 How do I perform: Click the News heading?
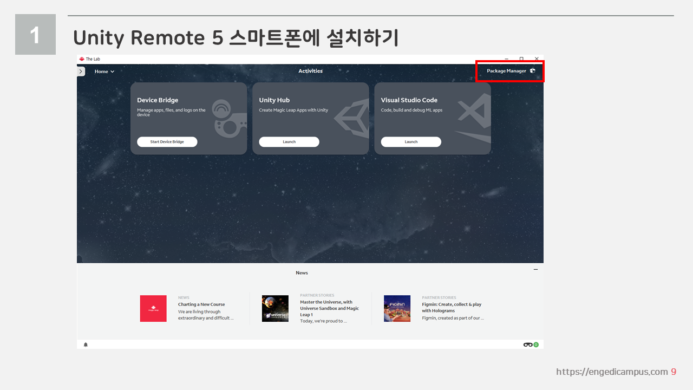pos(302,273)
